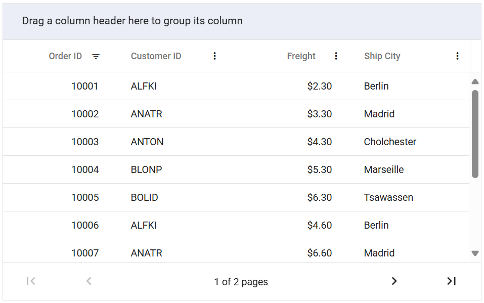Click the "1 of 2 pages" indicator
This screenshot has width=484, height=303.
tap(241, 282)
